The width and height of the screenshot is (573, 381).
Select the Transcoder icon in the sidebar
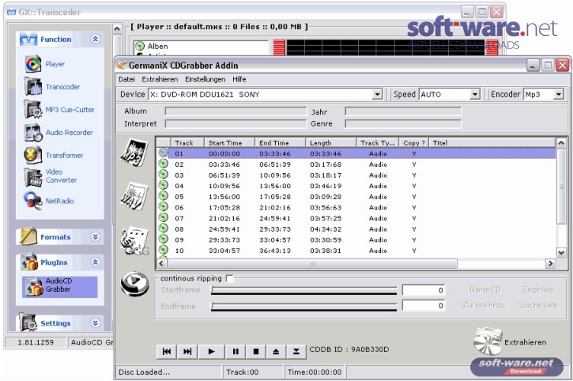(x=34, y=87)
